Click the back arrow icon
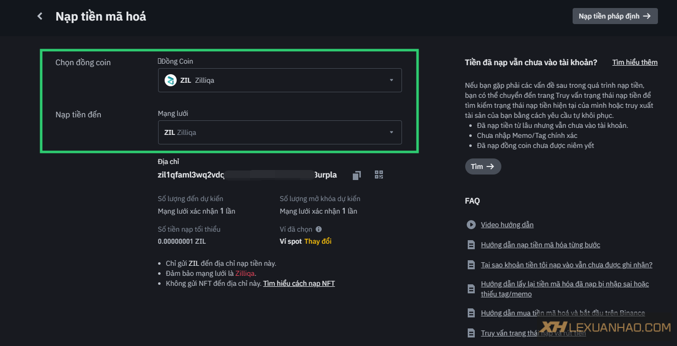 pyautogui.click(x=40, y=17)
